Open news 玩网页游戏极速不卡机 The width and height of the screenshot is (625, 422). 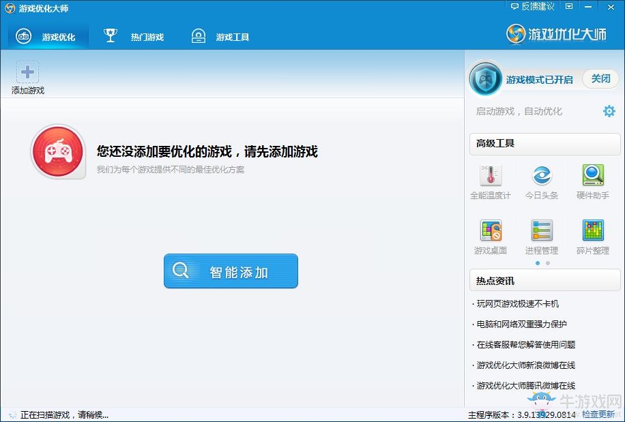click(517, 304)
